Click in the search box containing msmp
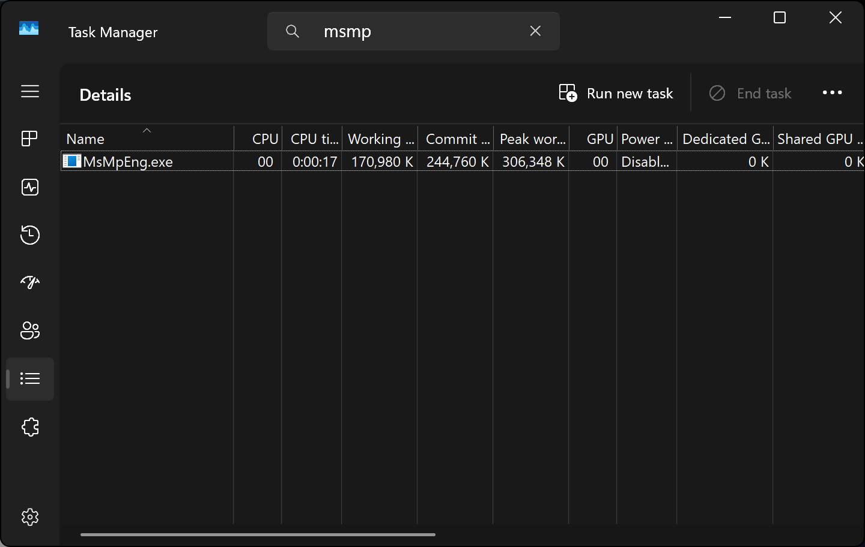The width and height of the screenshot is (865, 547). click(x=413, y=31)
